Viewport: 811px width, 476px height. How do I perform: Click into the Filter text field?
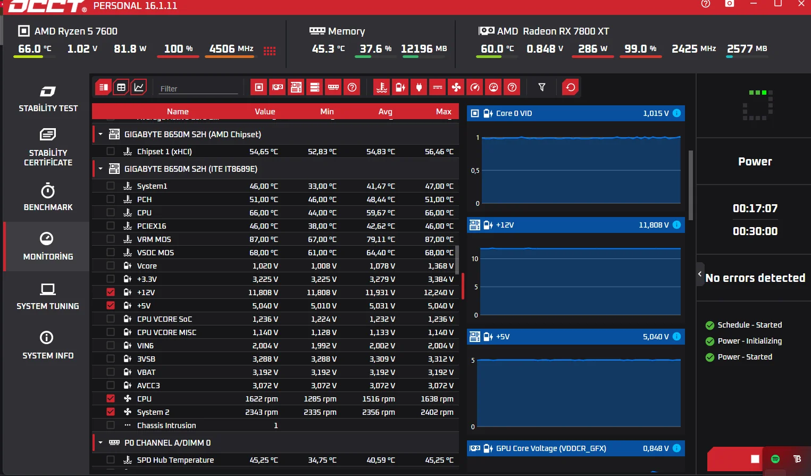[x=198, y=88]
